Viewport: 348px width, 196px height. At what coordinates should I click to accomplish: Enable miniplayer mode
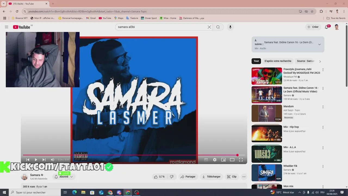coord(223,160)
